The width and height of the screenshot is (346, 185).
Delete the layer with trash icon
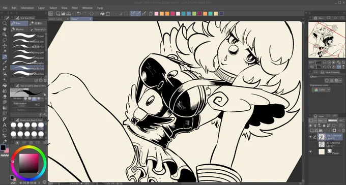click(343, 131)
